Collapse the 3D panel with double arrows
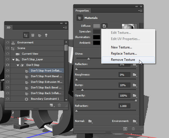This screenshot has width=169, height=138. coord(61,23)
